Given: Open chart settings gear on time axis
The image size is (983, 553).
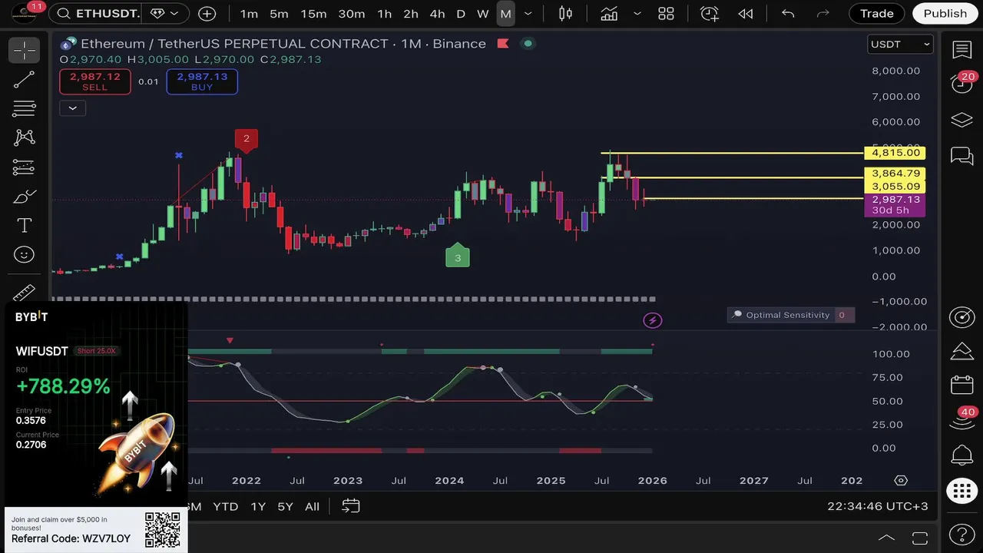Looking at the screenshot, I should 901,480.
